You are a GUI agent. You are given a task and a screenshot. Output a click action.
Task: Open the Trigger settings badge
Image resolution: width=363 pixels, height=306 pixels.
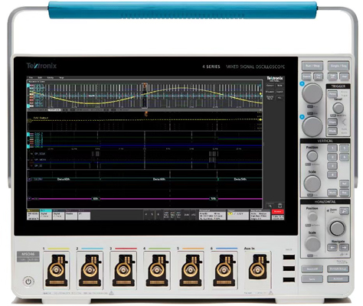click(238, 215)
